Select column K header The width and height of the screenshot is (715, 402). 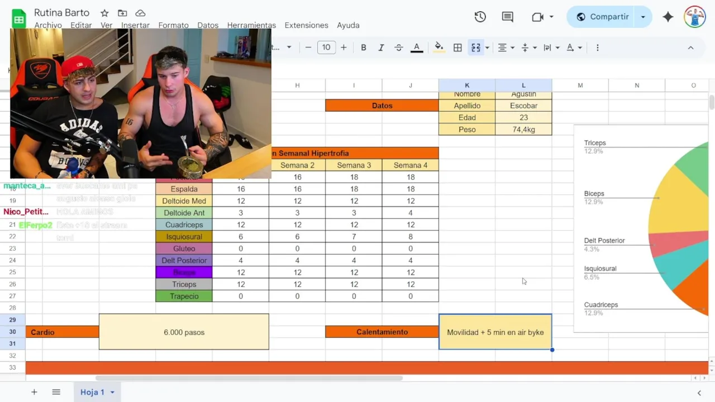tap(467, 85)
